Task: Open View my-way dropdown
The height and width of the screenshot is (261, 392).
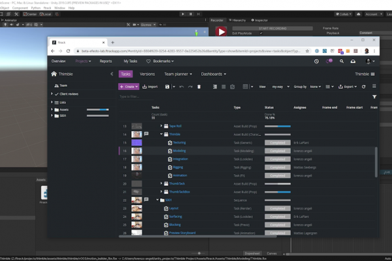Action: tap(280, 87)
